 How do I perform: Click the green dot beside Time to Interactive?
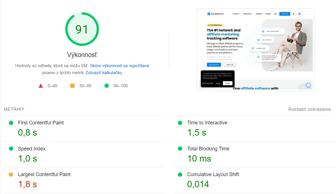pyautogui.click(x=180, y=123)
